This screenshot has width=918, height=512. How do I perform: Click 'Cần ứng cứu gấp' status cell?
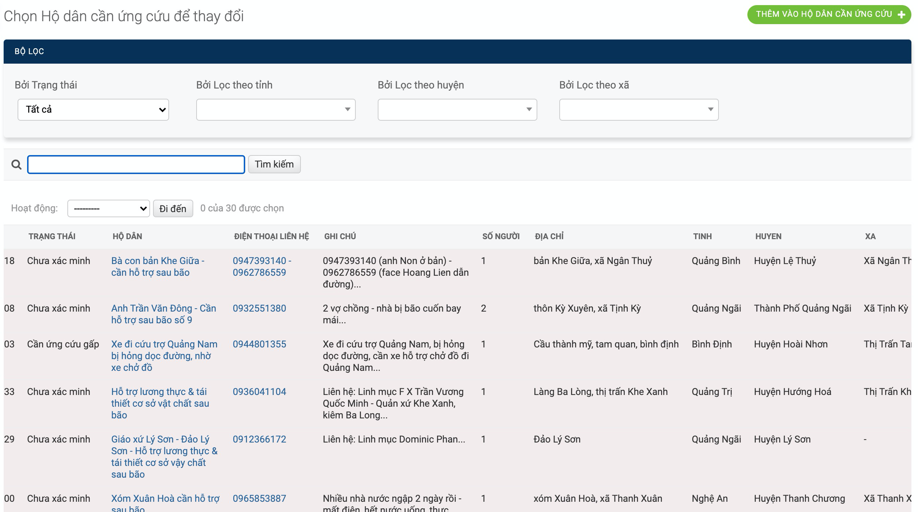click(63, 344)
